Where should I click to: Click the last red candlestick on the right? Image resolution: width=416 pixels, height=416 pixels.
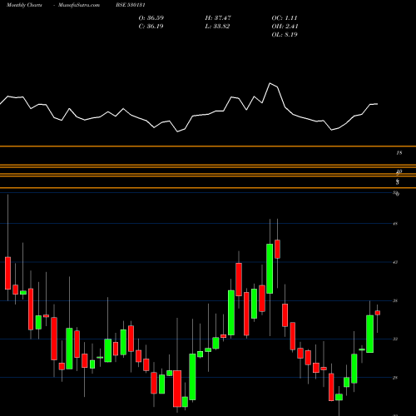(378, 313)
